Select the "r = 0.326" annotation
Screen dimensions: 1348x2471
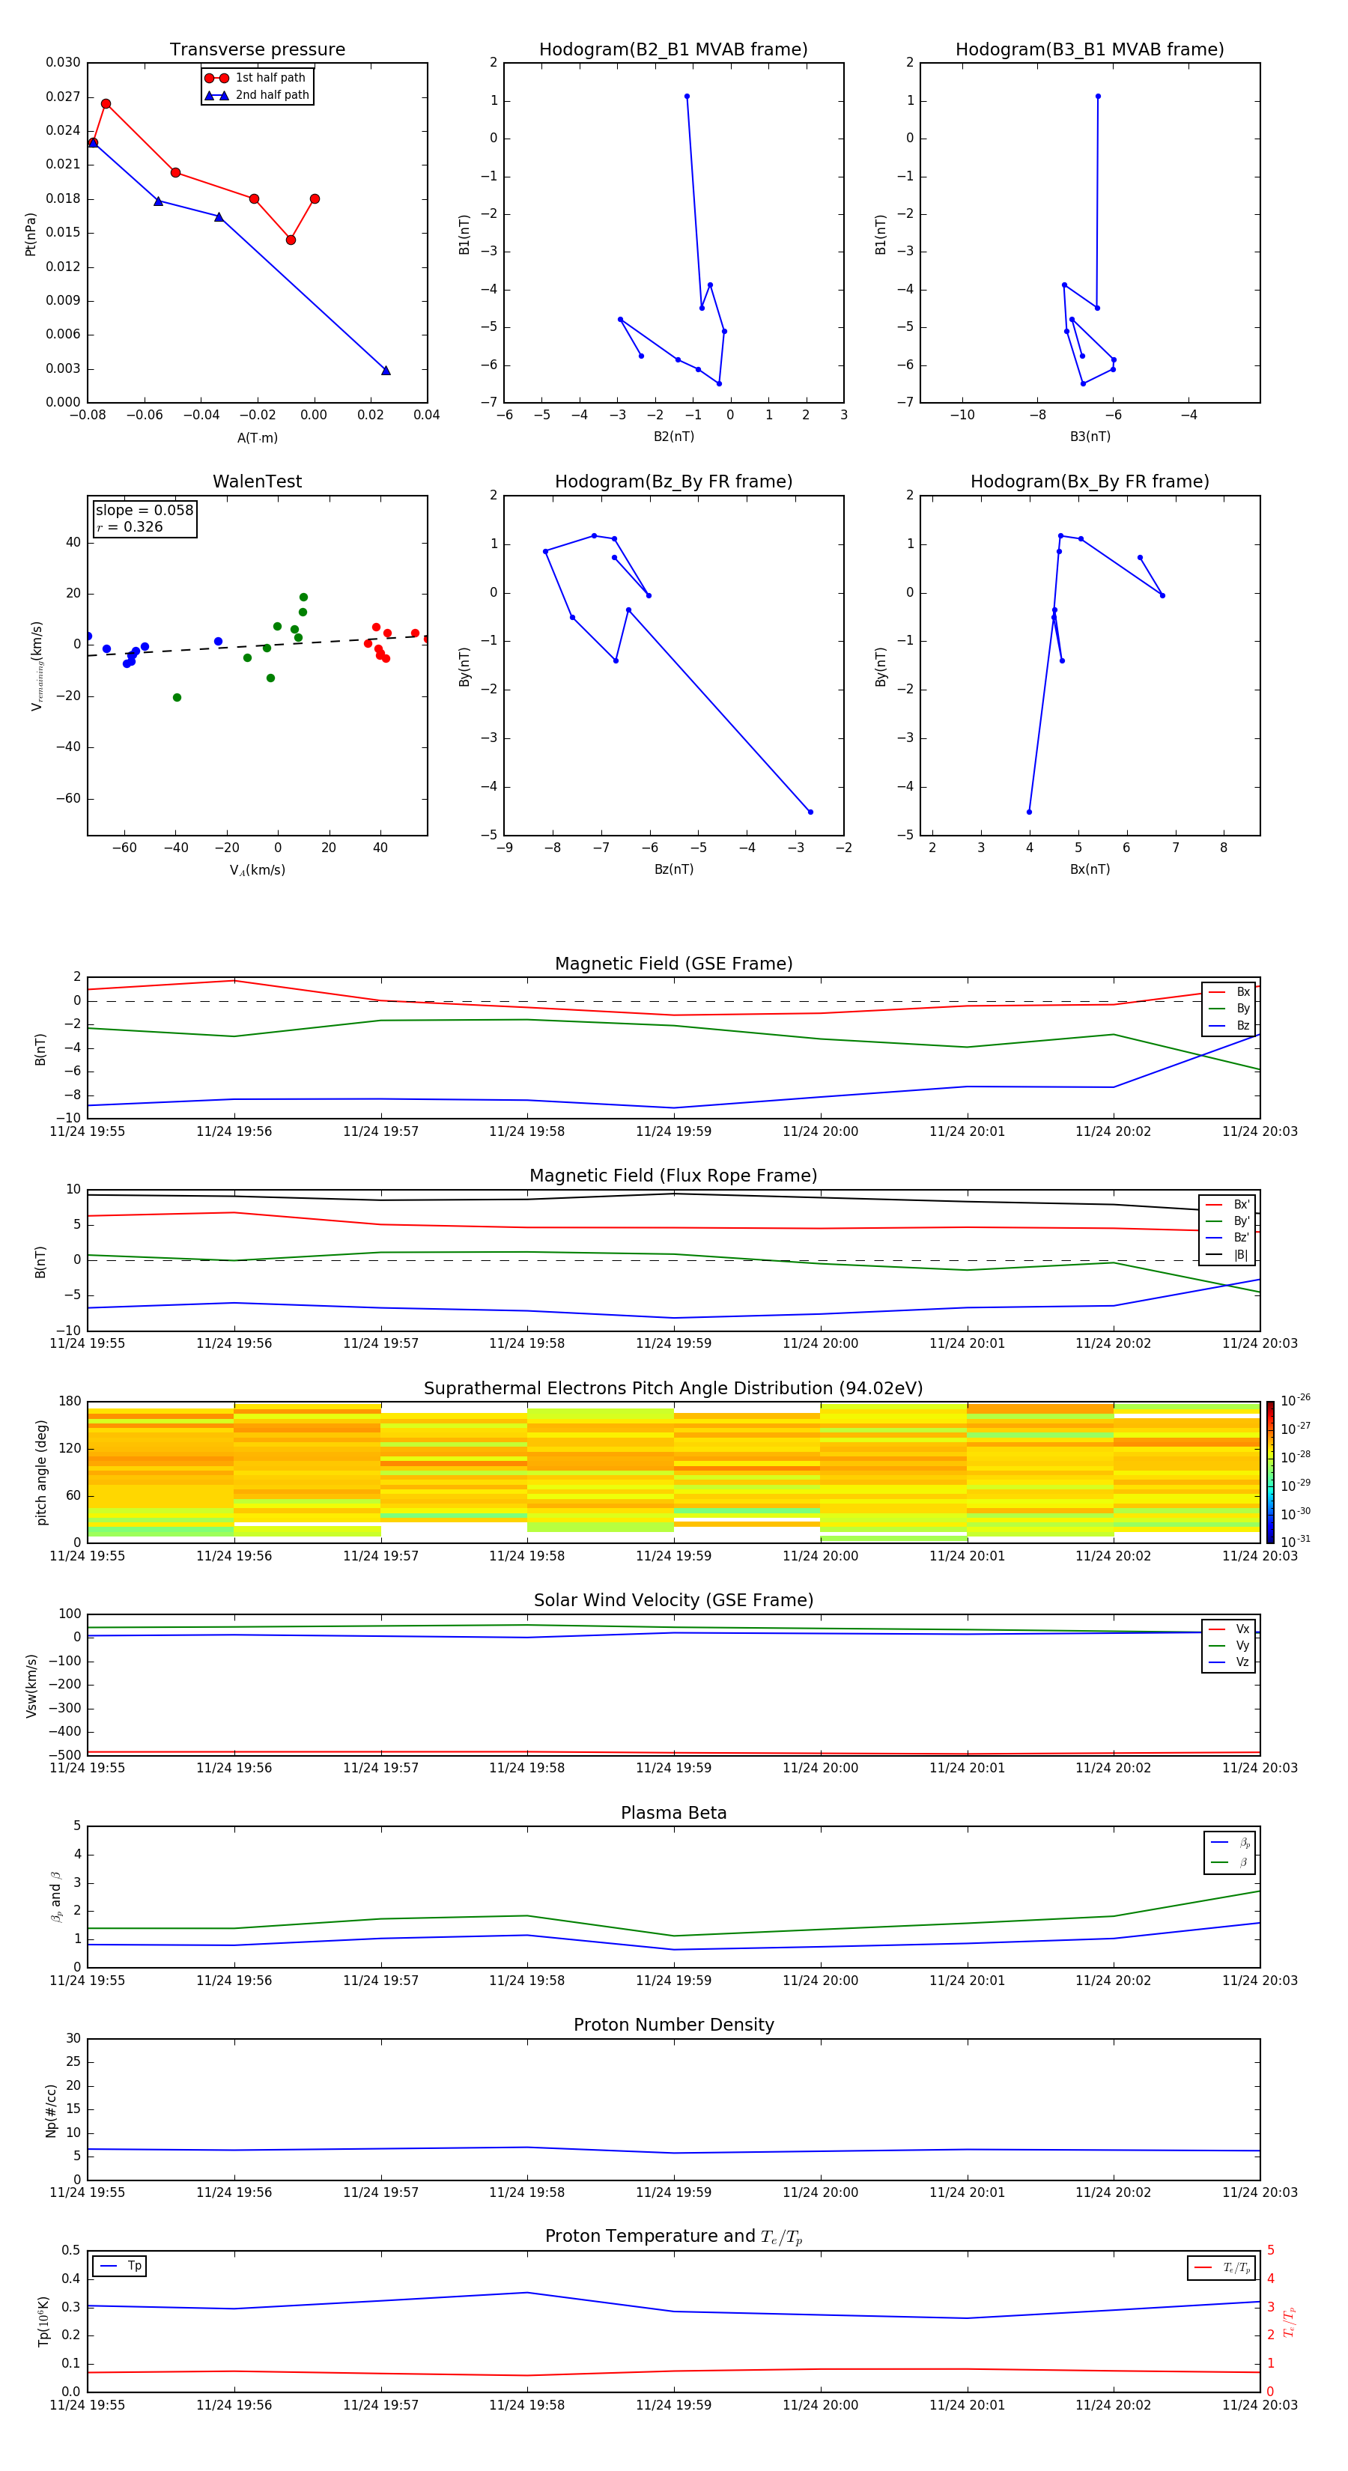point(130,526)
